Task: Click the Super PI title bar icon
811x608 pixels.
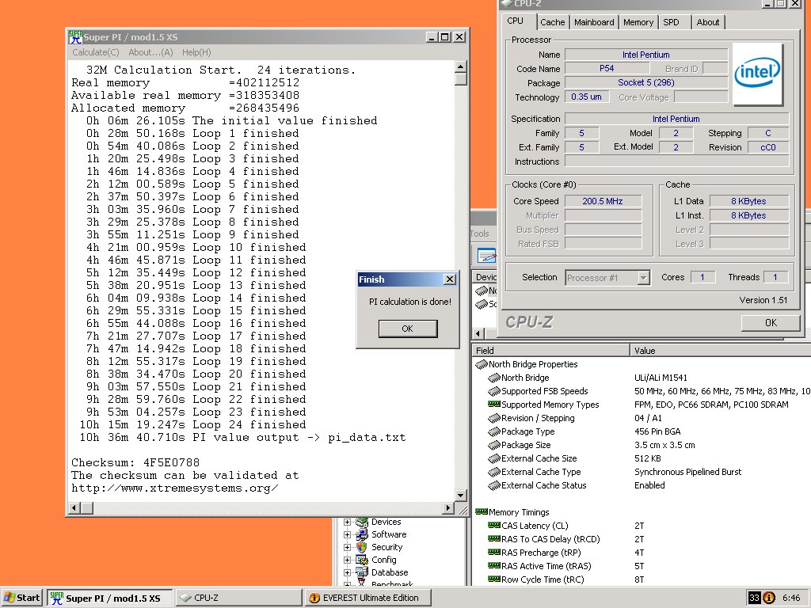Action: 75,37
